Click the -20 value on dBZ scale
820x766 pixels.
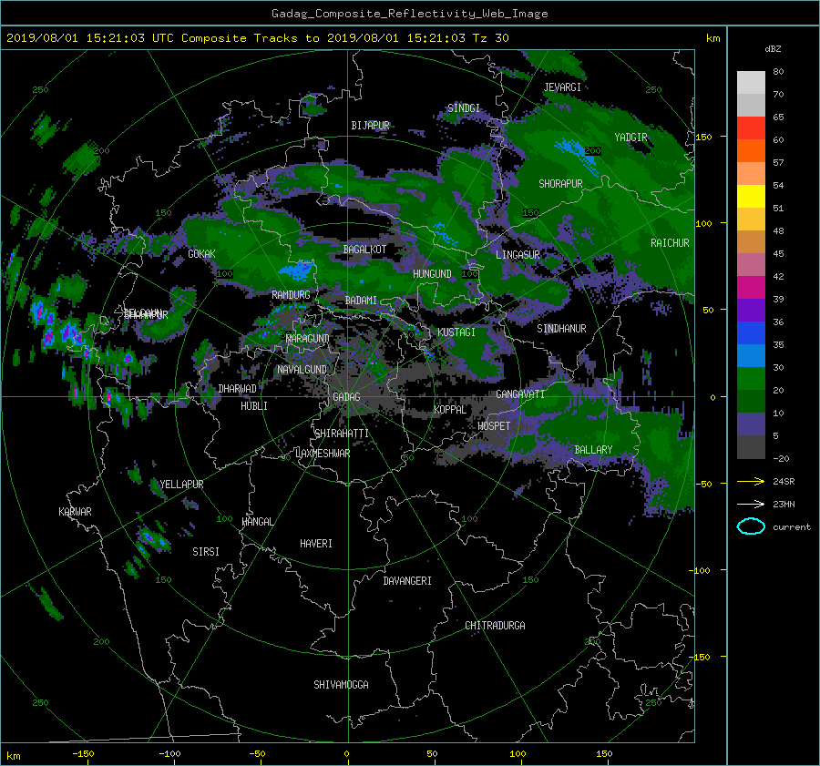(x=781, y=458)
